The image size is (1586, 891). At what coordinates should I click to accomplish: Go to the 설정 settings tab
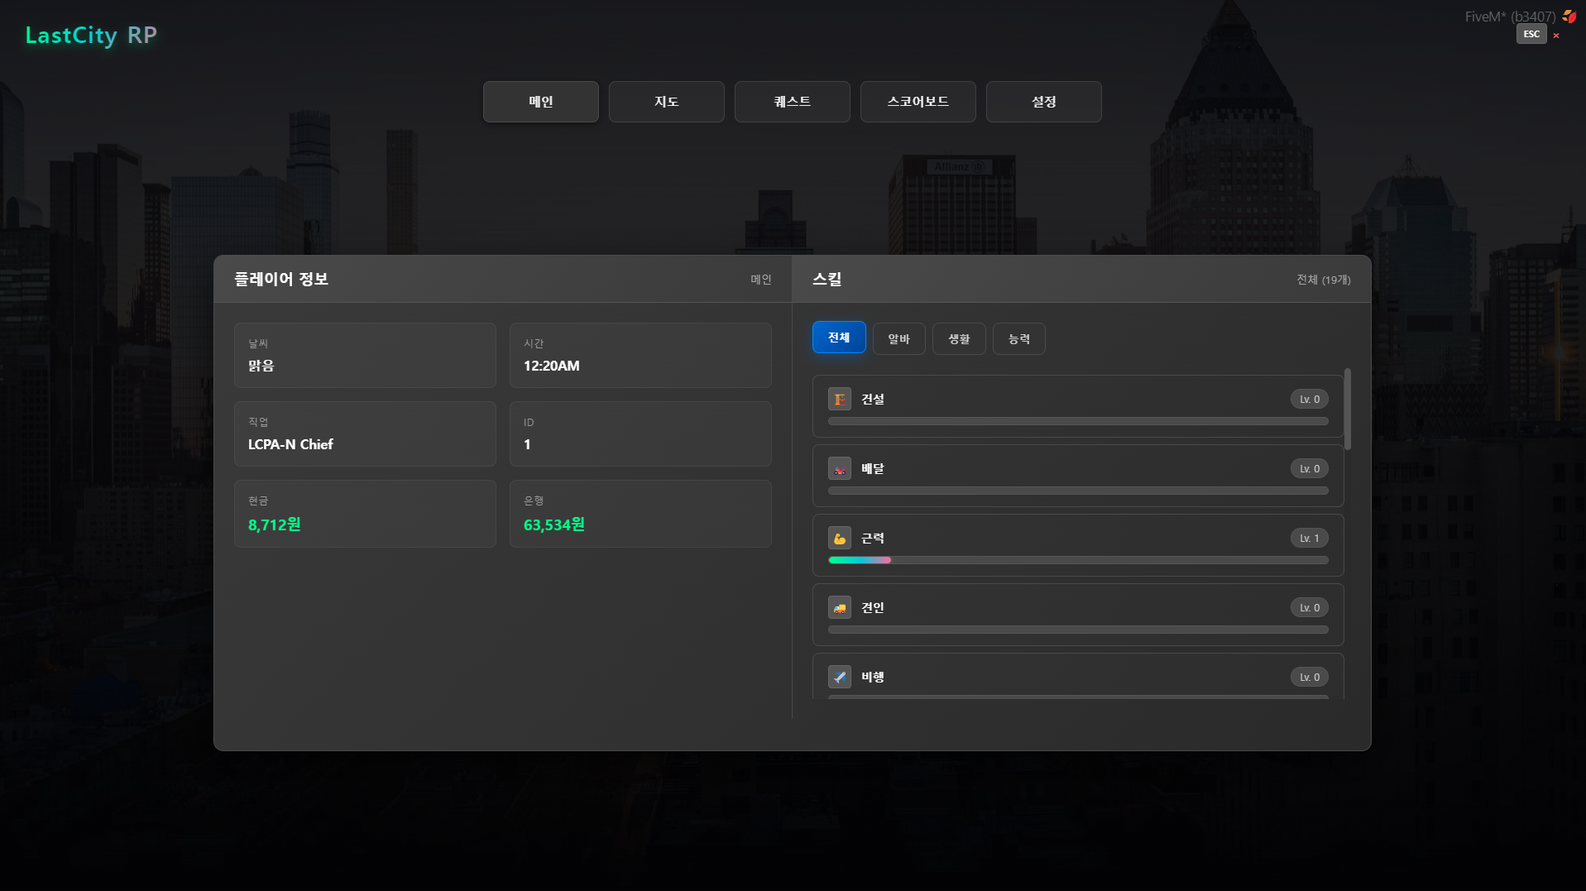1043,102
